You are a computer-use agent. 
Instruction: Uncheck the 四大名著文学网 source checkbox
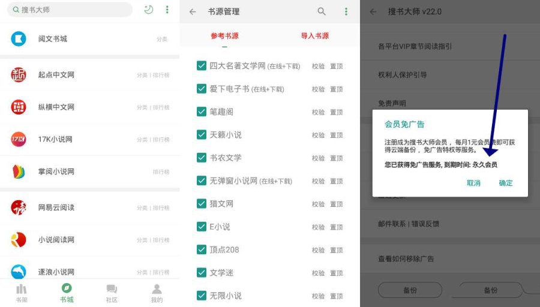(202, 66)
